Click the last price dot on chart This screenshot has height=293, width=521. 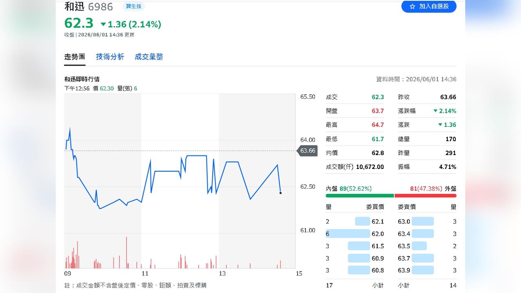[280, 193]
